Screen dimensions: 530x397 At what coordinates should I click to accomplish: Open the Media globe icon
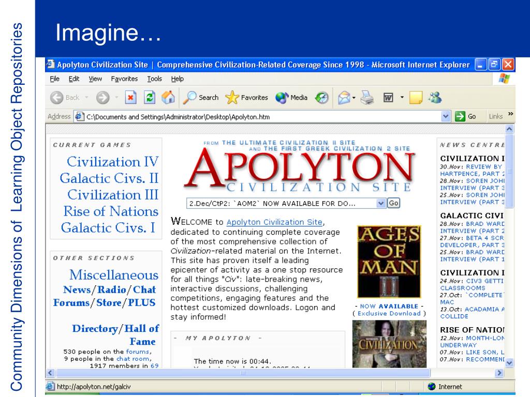[x=282, y=98]
